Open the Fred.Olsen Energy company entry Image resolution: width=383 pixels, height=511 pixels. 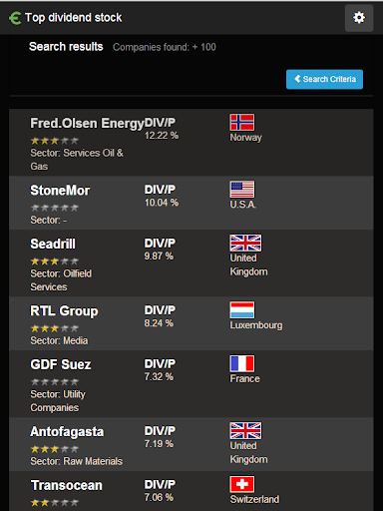[x=191, y=143]
